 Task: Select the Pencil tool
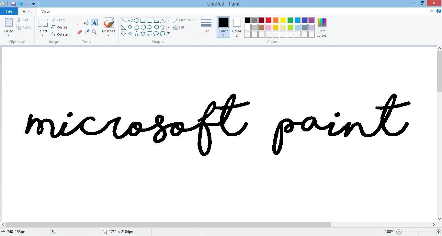click(x=79, y=23)
